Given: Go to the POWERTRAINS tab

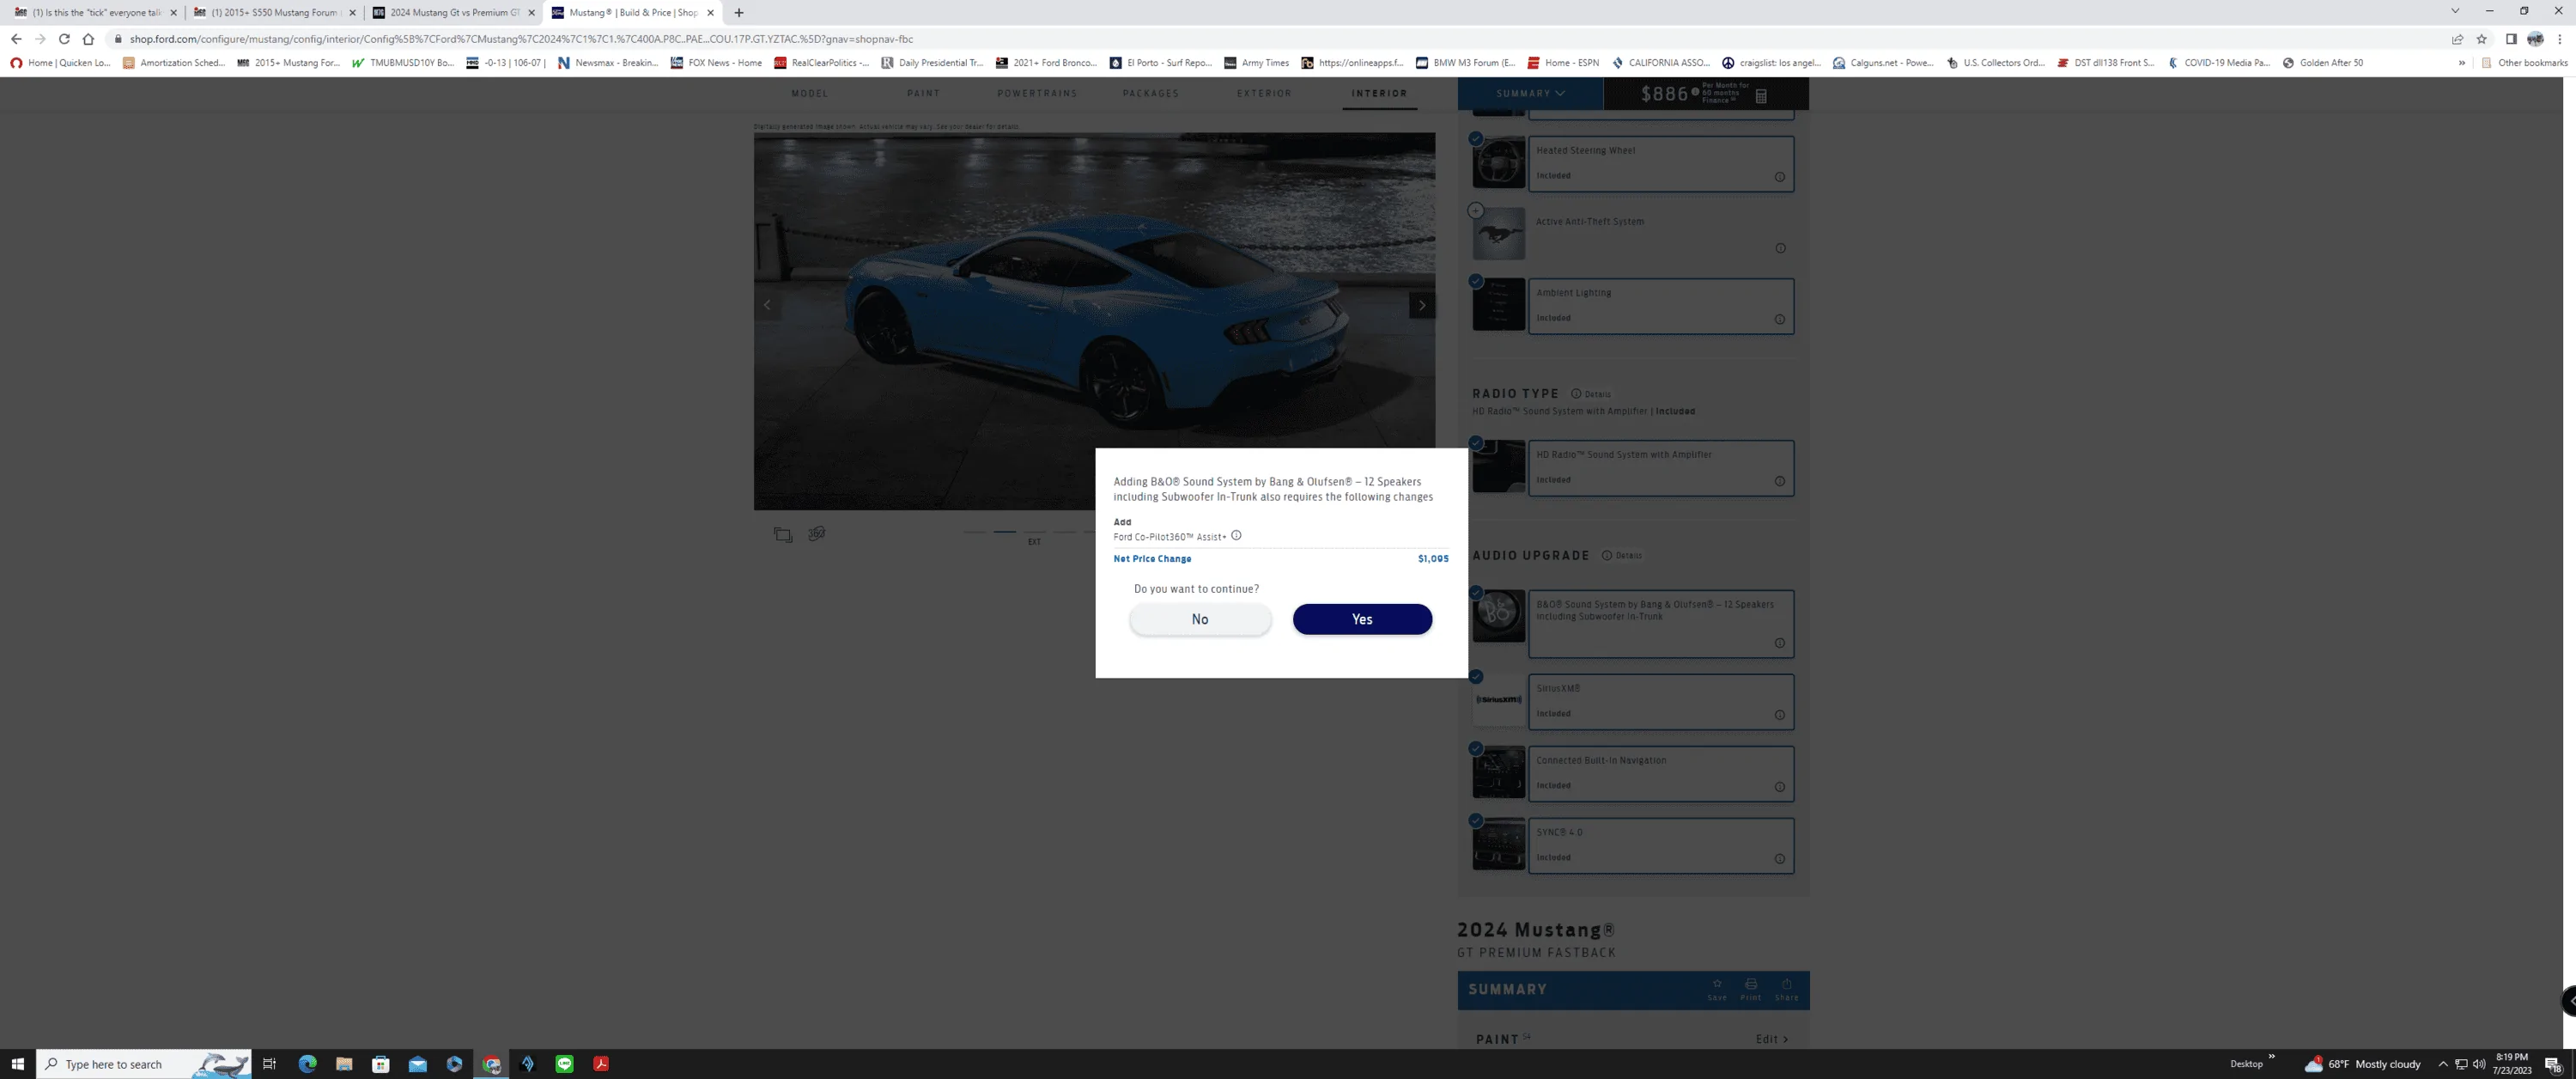Looking at the screenshot, I should pyautogui.click(x=1037, y=93).
